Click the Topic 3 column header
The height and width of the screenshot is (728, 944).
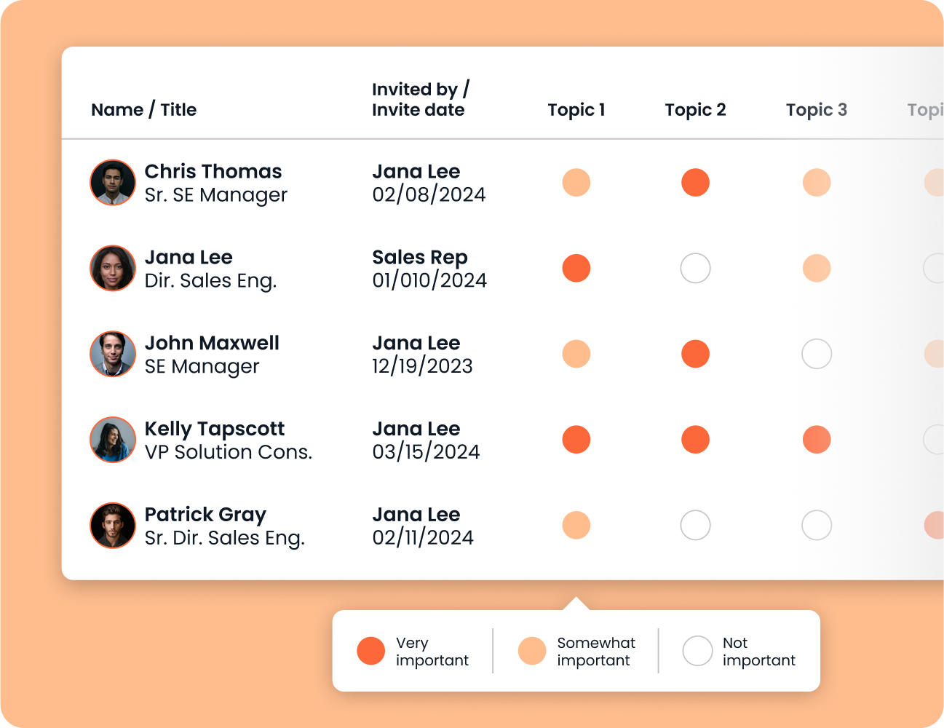coord(817,110)
